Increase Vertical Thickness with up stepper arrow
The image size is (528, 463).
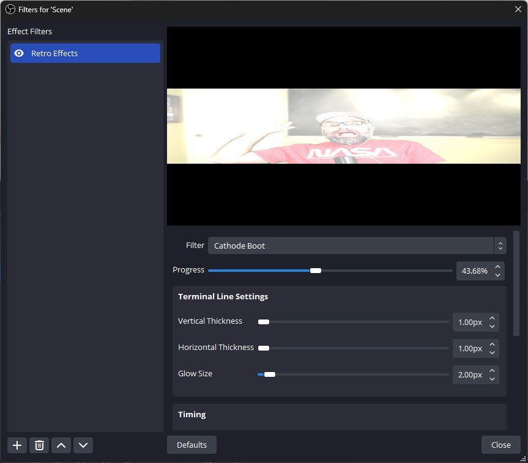[x=492, y=318]
